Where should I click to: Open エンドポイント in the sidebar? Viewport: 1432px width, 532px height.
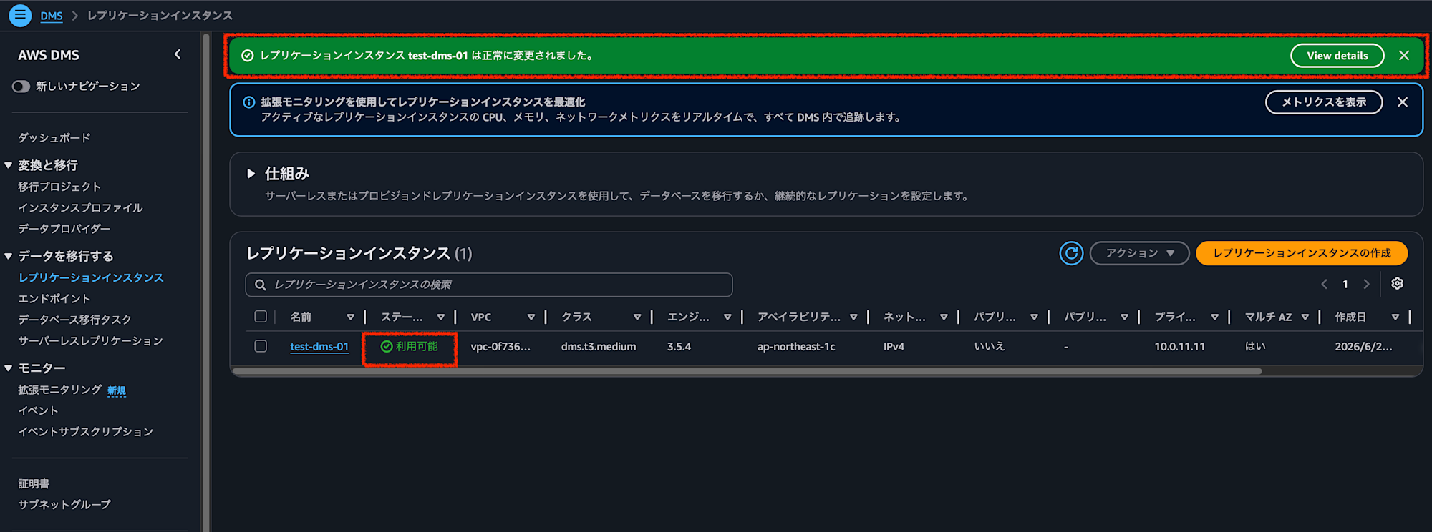pos(54,299)
